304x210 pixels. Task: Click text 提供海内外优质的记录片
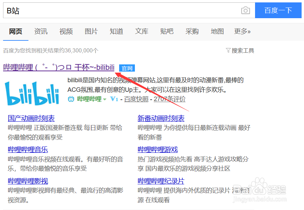click(x=197, y=190)
